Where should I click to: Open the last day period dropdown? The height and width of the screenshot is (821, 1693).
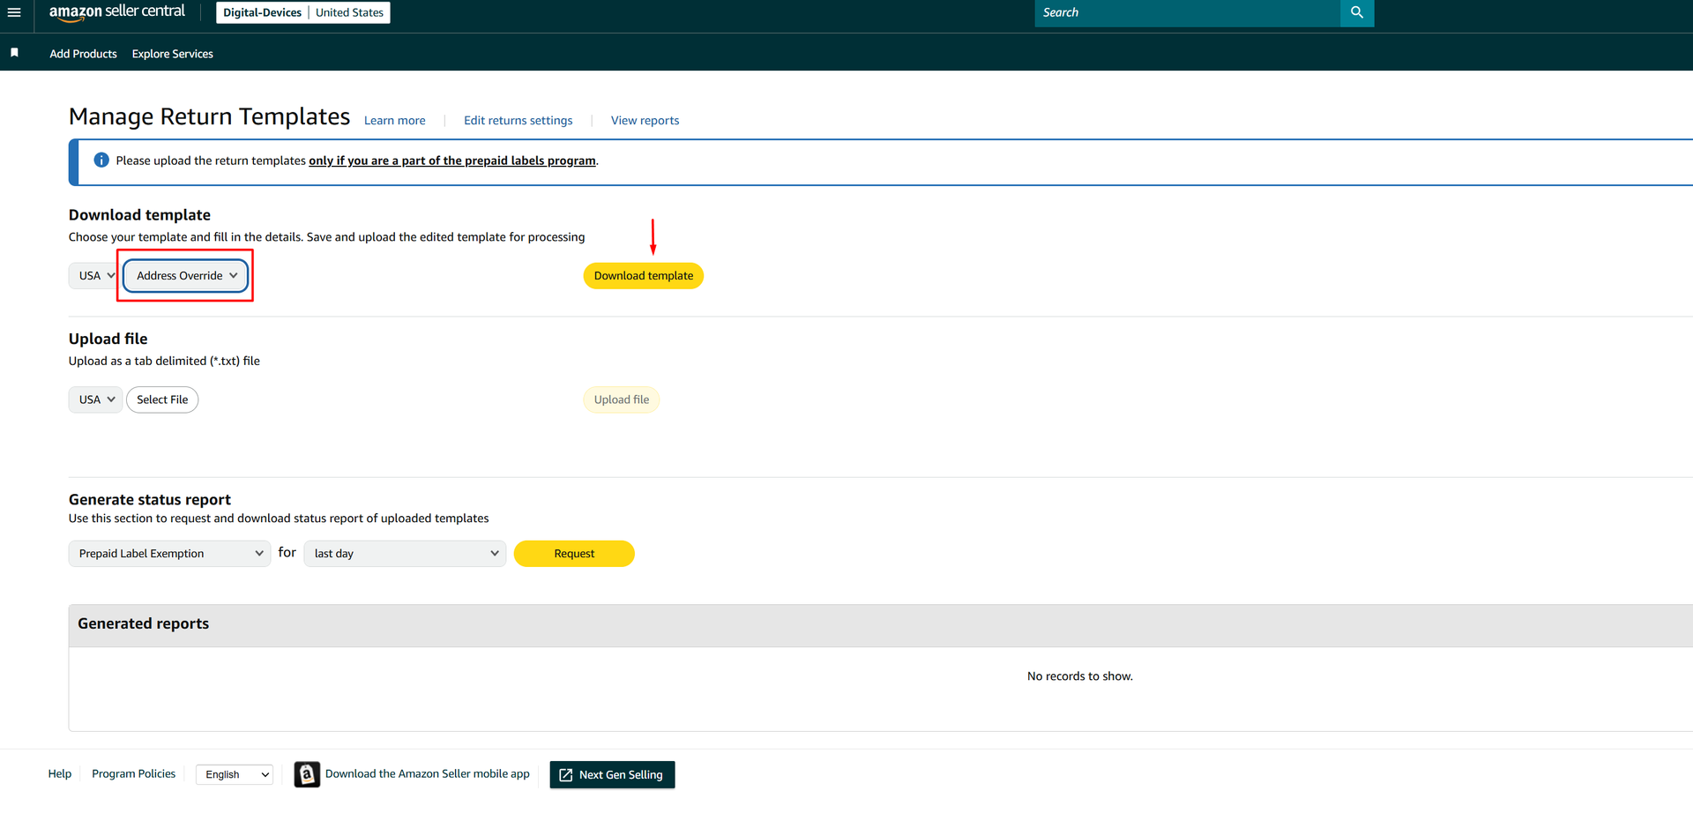coord(405,554)
